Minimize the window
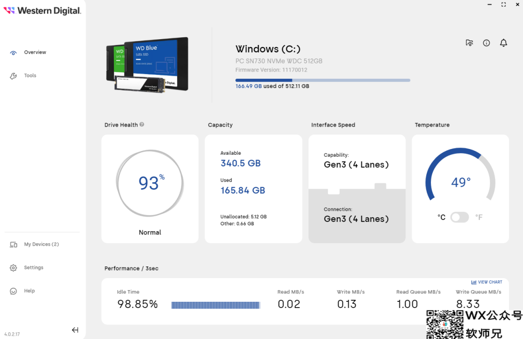Viewport: 523px width, 339px height. 489,4
